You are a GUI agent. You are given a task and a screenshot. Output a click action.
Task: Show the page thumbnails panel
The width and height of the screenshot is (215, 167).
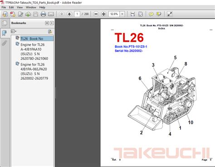coord(5,23)
